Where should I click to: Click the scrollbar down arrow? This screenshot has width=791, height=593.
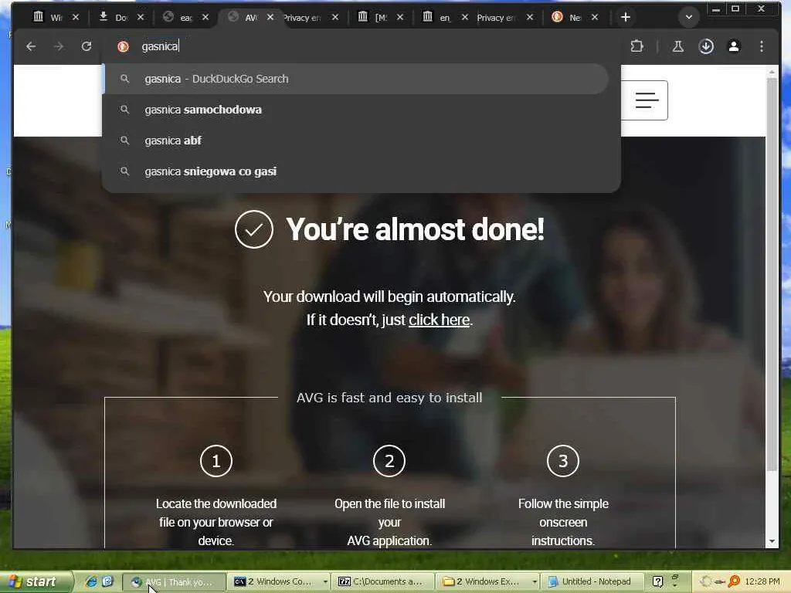772,541
